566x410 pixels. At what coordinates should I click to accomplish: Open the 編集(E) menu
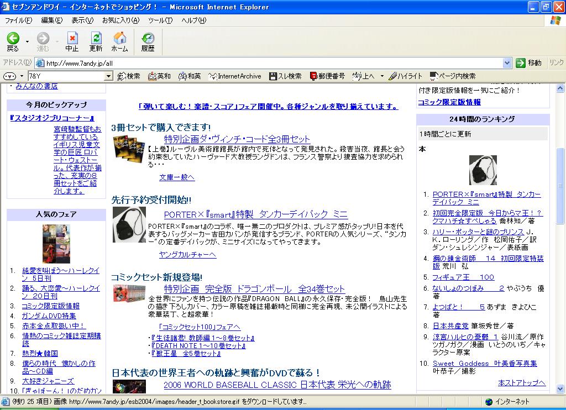51,20
